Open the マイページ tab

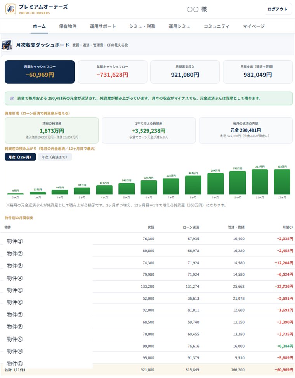(x=253, y=26)
